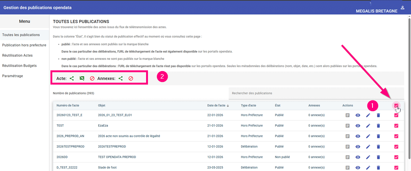
Task: Edit the 2026DD row with the pencil icon
Action: click(368, 157)
